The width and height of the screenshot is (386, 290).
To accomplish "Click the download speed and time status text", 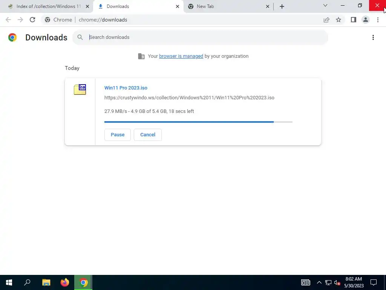I will click(x=149, y=111).
